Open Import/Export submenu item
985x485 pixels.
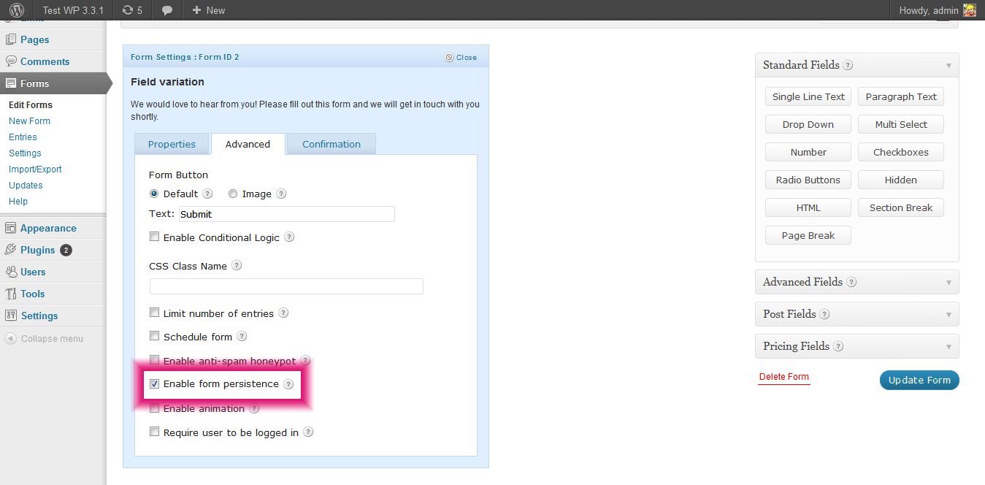coord(35,169)
